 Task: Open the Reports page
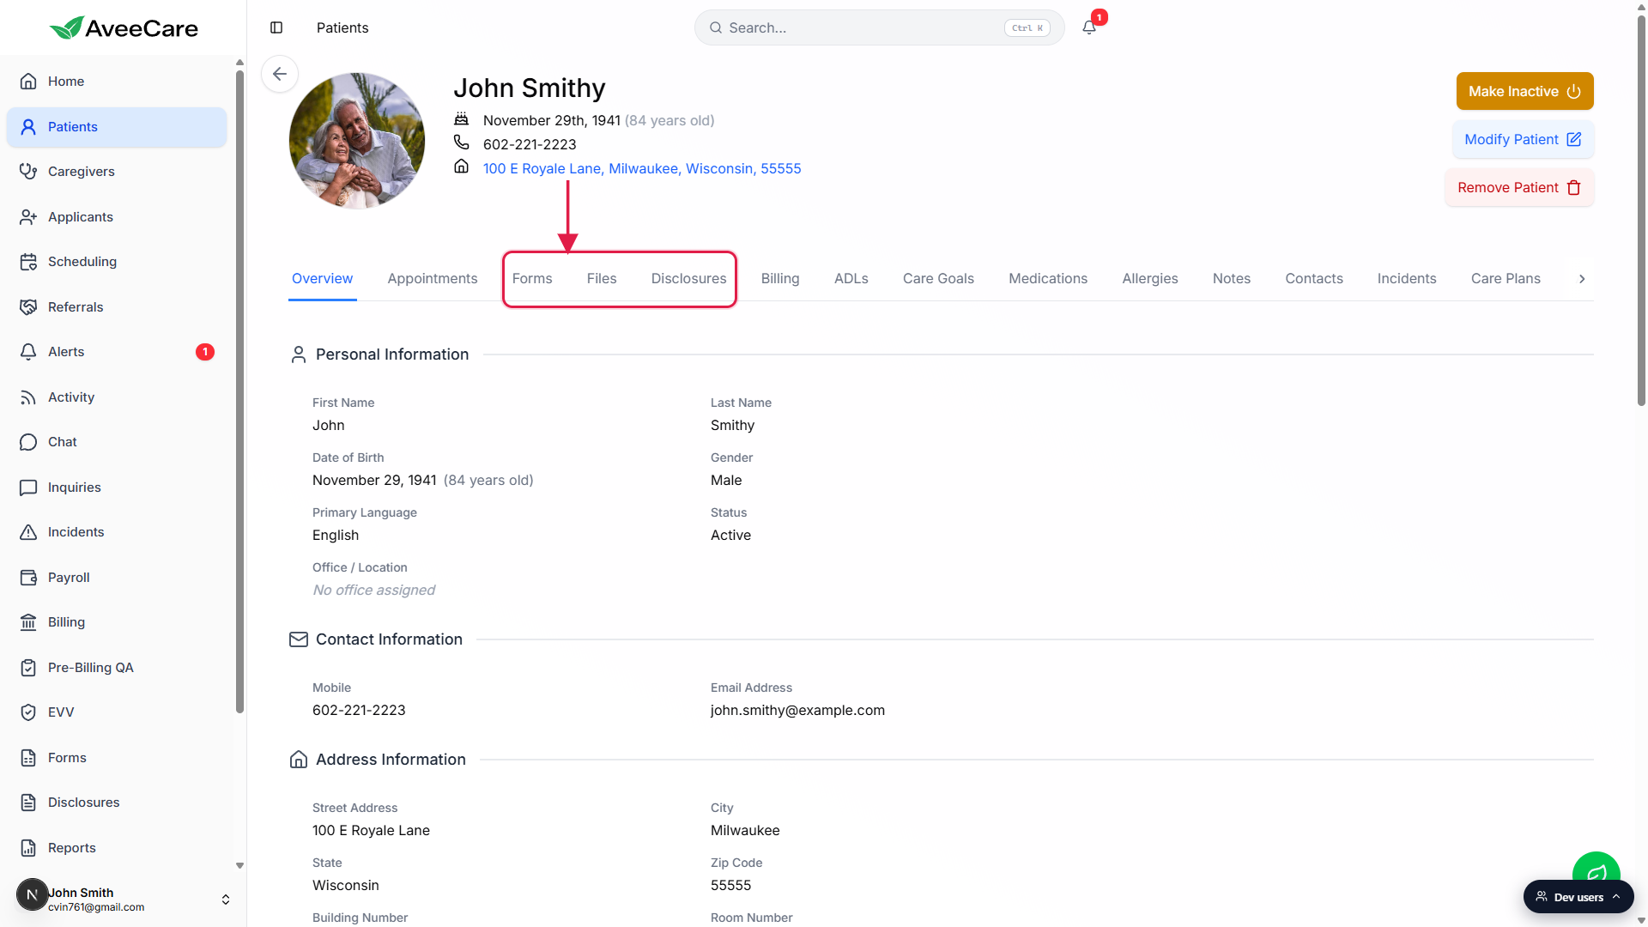[x=116, y=848]
